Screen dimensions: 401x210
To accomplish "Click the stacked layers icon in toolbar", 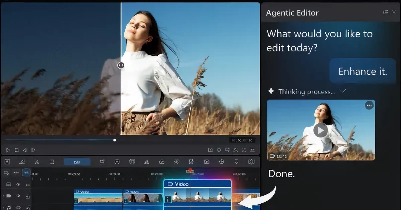I will tap(132, 162).
